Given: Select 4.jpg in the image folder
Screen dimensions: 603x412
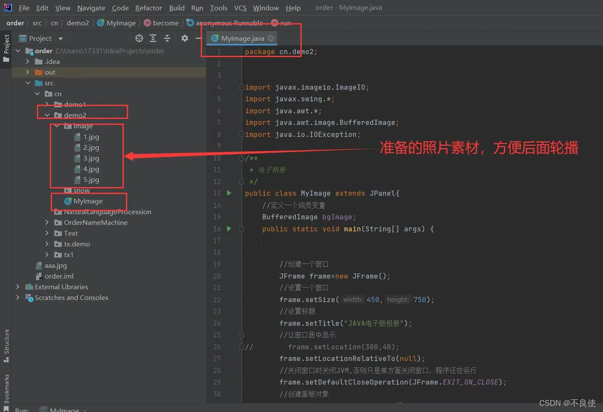Looking at the screenshot, I should 87,169.
